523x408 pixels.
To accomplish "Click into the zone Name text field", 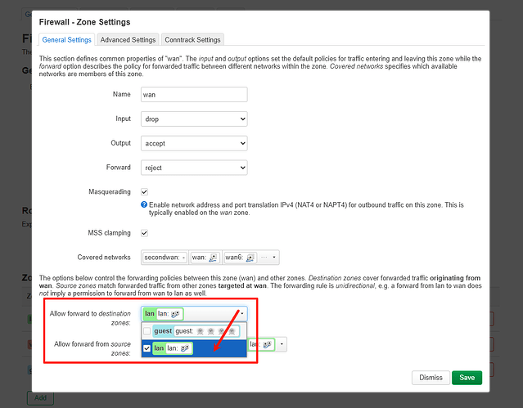I will (x=194, y=94).
